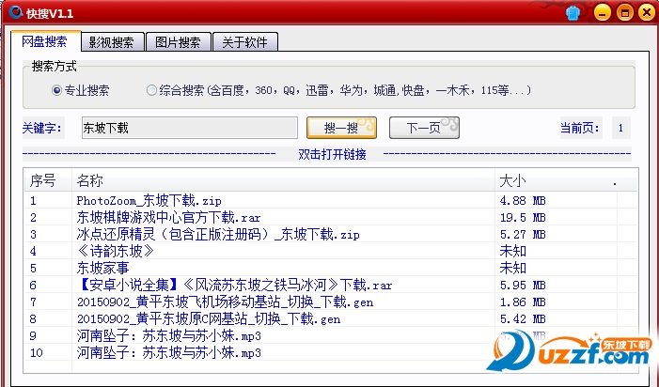Focus the 关键字 keyword input field

point(188,128)
